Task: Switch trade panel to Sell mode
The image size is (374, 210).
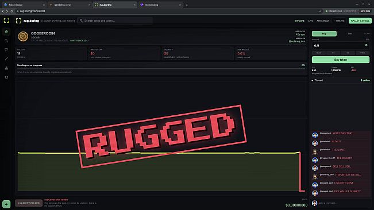Action: coord(350,34)
